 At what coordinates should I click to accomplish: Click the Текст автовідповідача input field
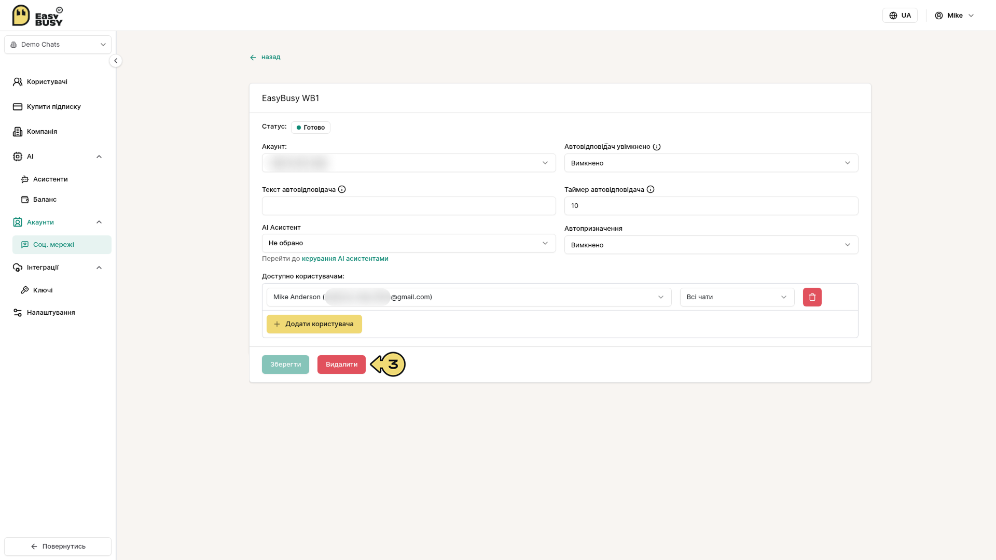tap(409, 206)
